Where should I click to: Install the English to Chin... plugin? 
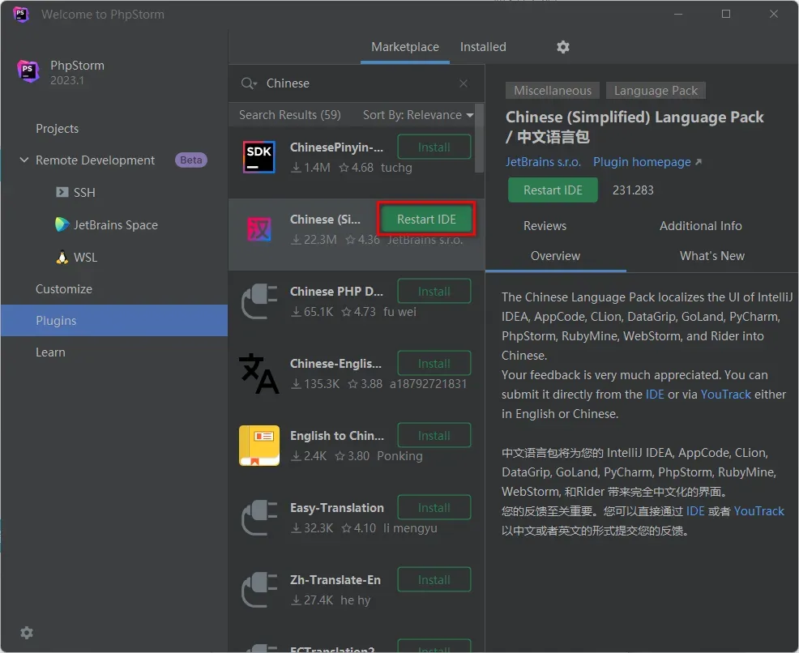coord(434,436)
